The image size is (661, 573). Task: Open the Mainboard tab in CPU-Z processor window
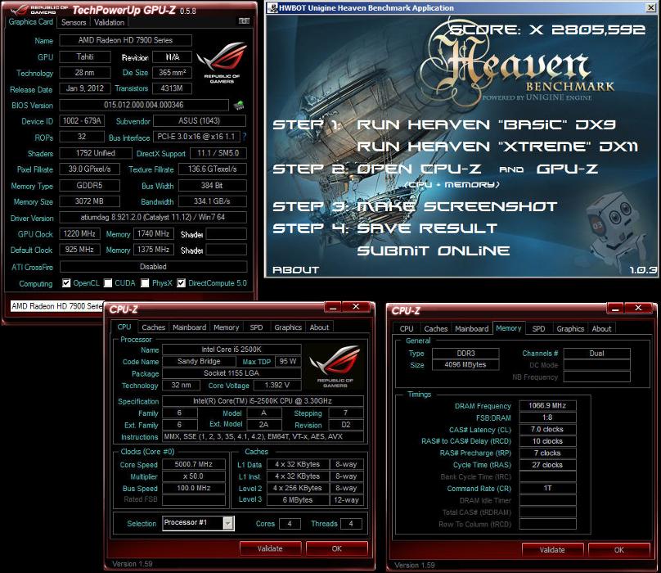coord(189,327)
